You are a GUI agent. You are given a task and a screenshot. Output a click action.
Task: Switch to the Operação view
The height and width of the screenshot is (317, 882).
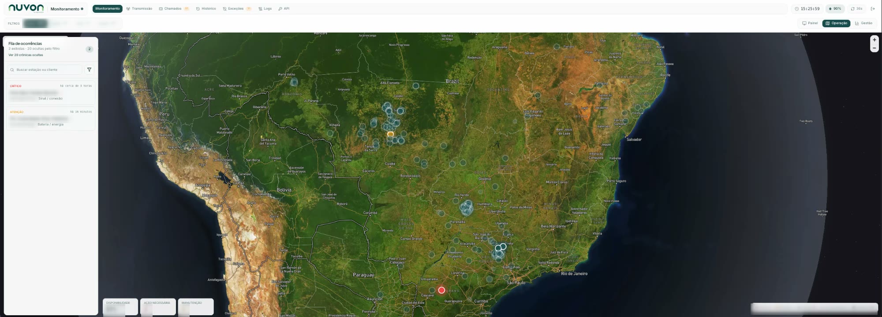(x=836, y=23)
